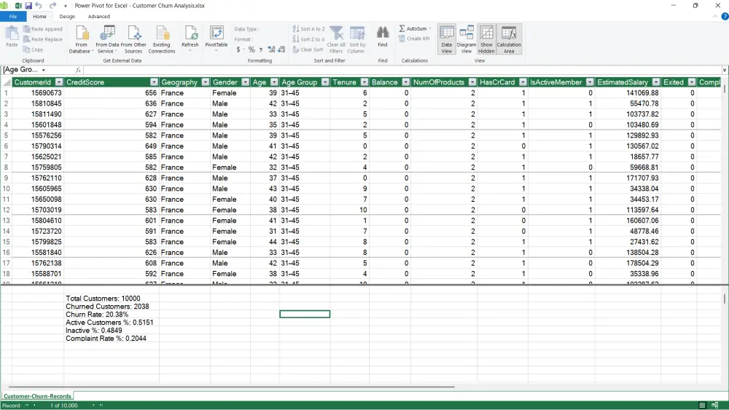Apply thousands separator comma format

pos(261,50)
